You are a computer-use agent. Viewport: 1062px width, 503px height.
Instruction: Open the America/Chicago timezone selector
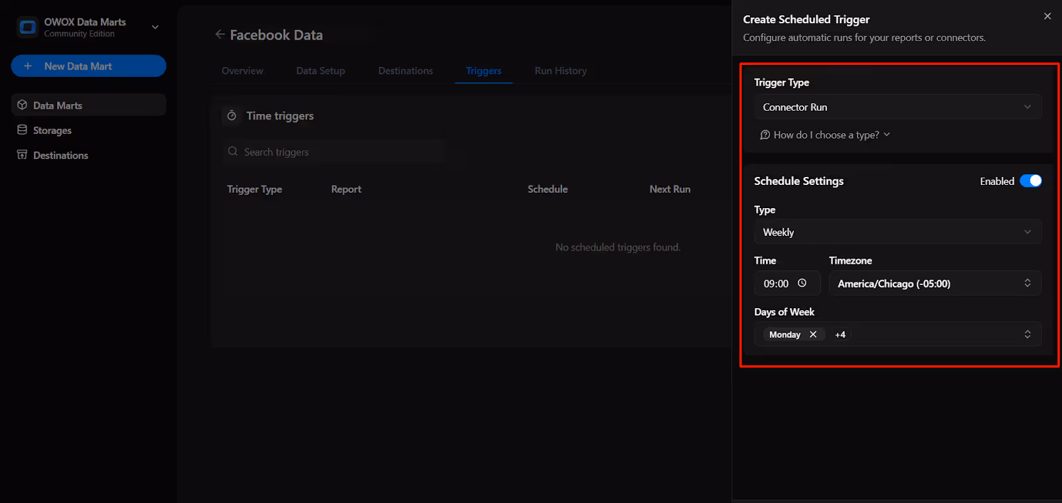(935, 284)
